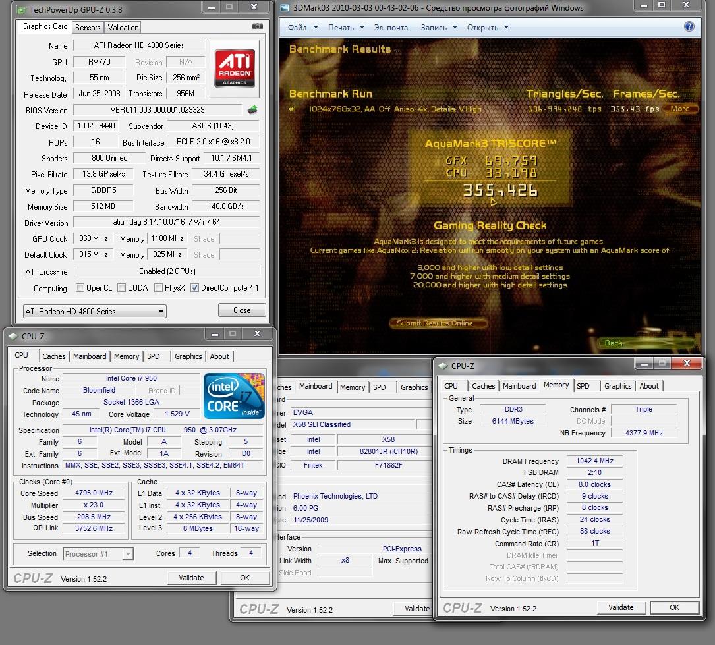Click the DRAM Frequency 1042.4 MHz value

pyautogui.click(x=594, y=461)
